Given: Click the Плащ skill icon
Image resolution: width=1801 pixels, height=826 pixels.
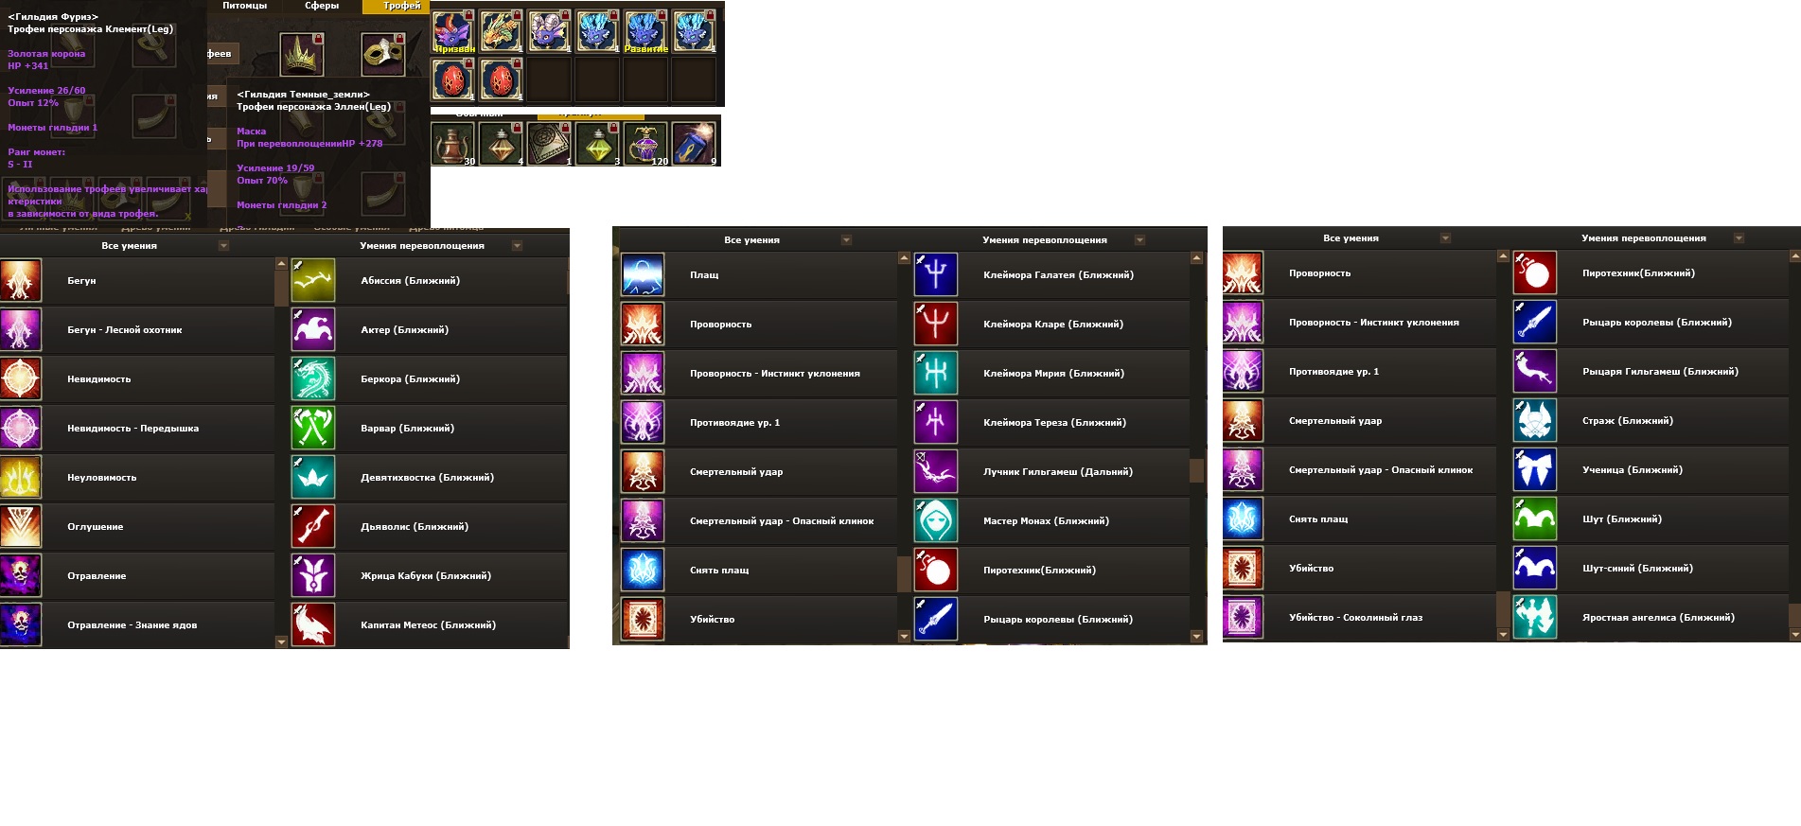Looking at the screenshot, I should point(643,275).
